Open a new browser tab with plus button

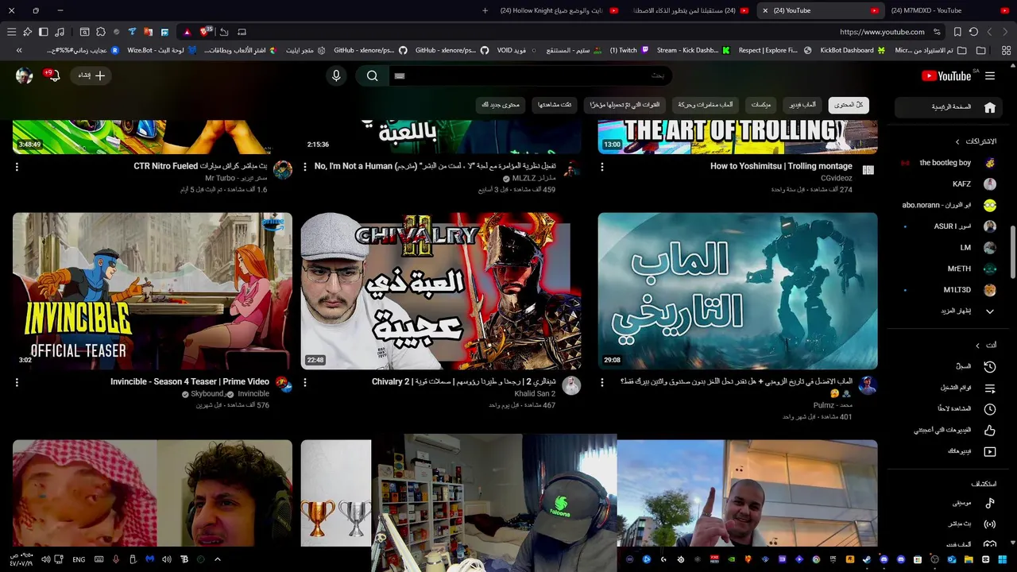point(485,10)
